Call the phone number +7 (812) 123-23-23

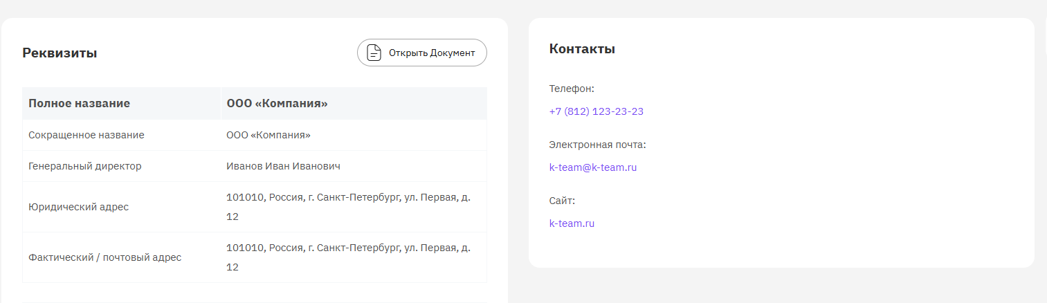click(x=596, y=111)
